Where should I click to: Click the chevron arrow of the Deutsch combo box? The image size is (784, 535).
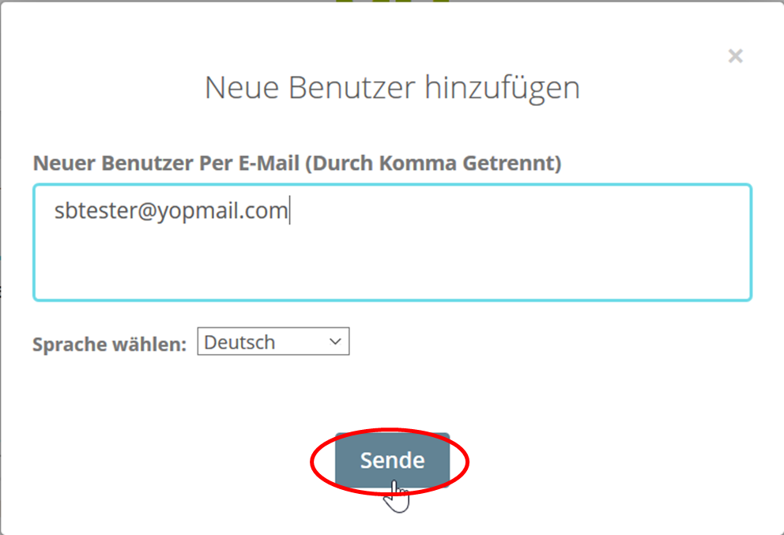[335, 341]
